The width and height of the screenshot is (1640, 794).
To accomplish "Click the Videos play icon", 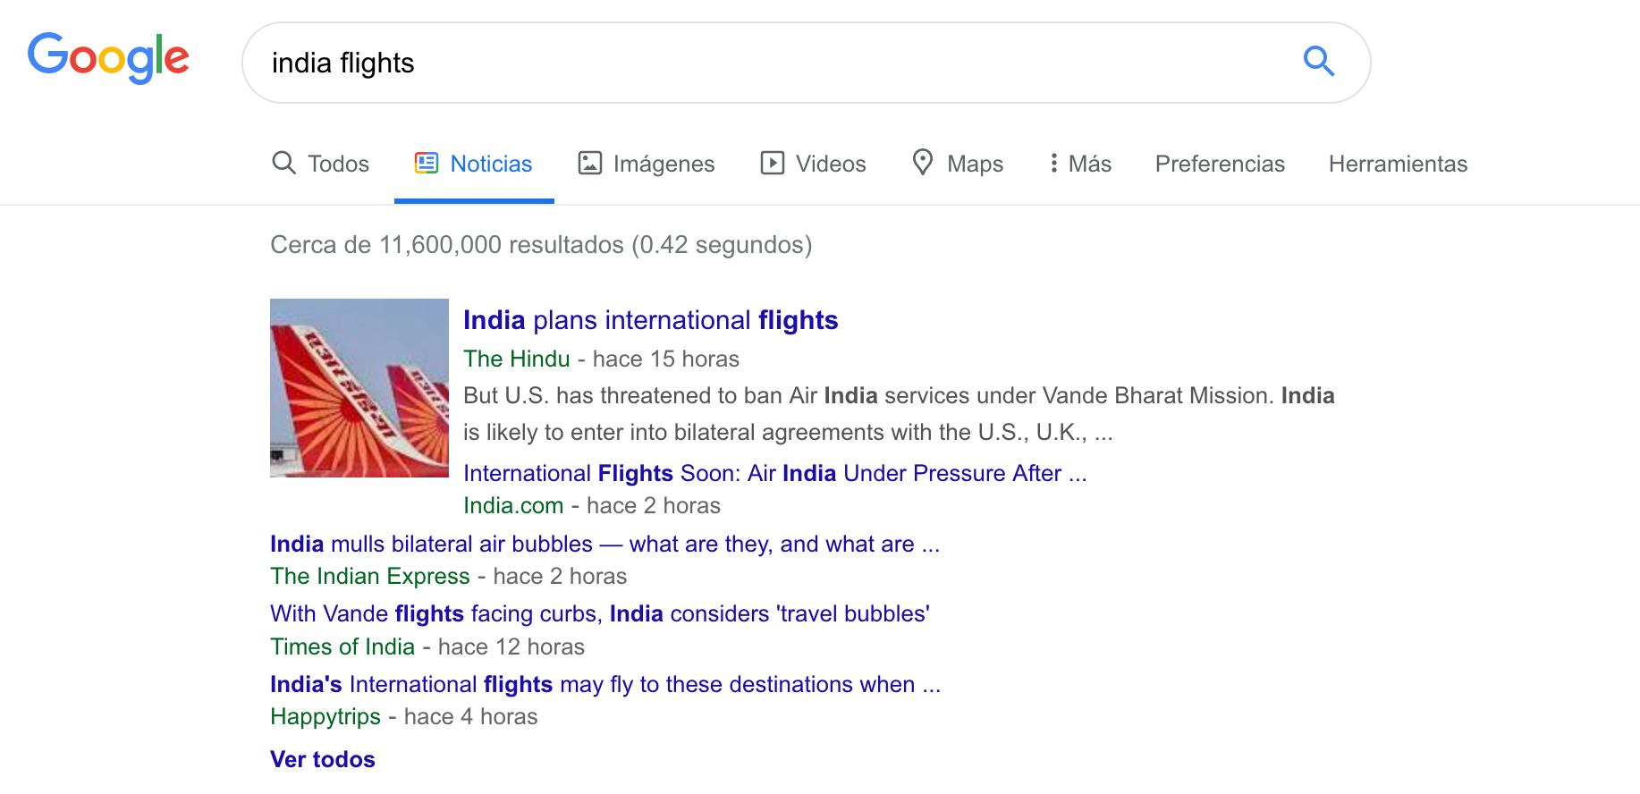I will point(772,163).
